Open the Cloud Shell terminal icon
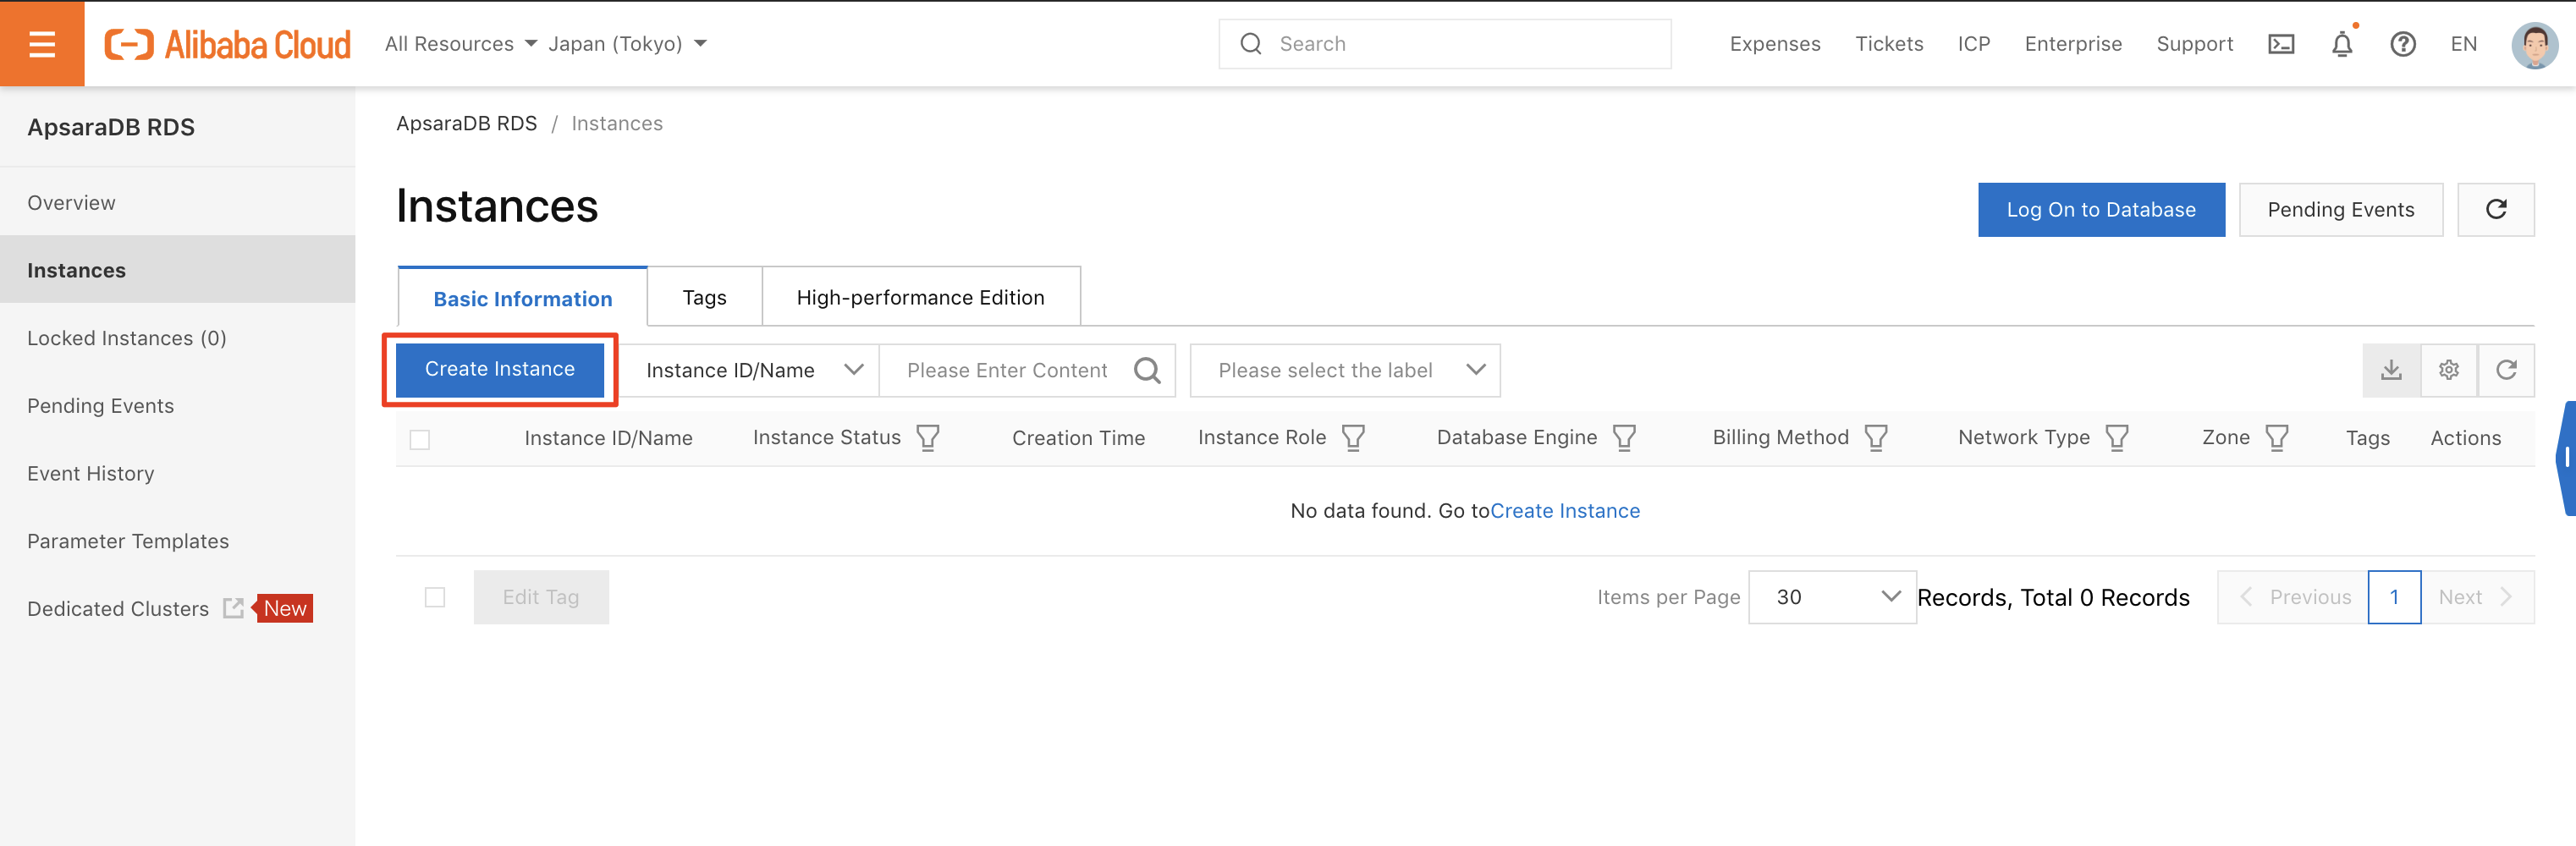 [x=2281, y=44]
